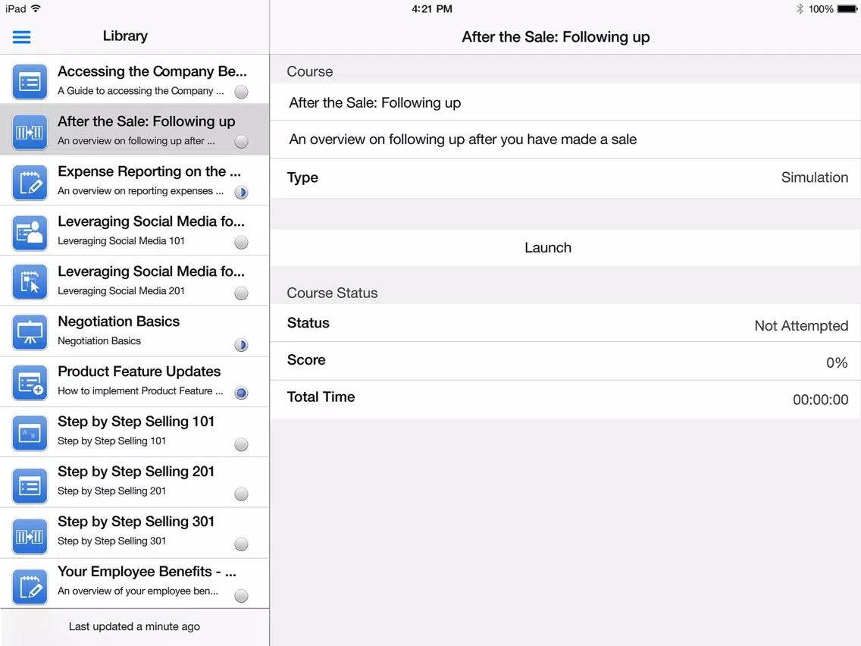The width and height of the screenshot is (861, 646).
Task: Click the Accessing the Company Be... course icon
Action: coord(30,82)
